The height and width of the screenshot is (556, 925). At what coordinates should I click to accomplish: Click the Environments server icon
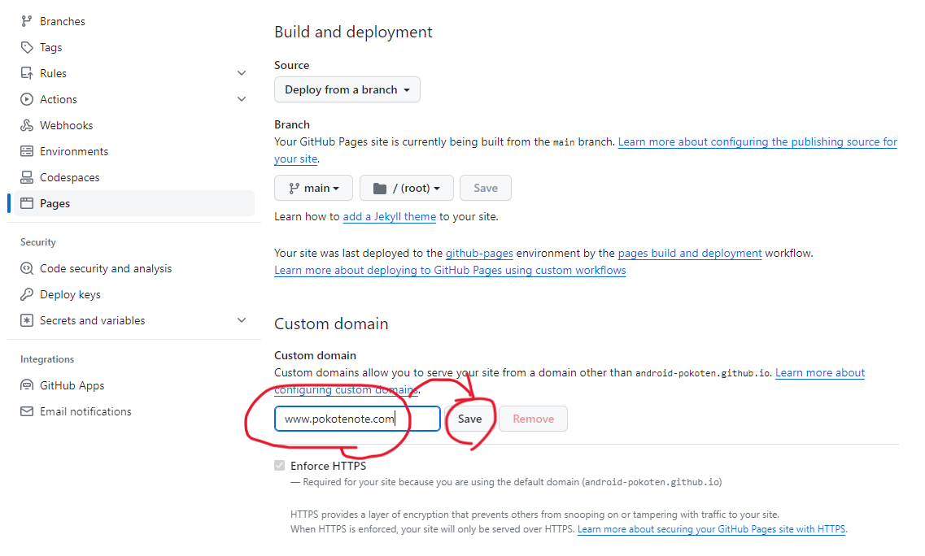pyautogui.click(x=27, y=151)
